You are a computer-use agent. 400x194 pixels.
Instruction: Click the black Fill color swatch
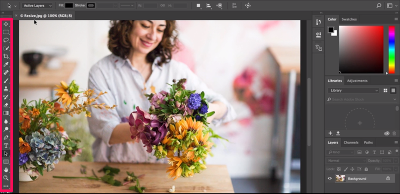point(69,6)
